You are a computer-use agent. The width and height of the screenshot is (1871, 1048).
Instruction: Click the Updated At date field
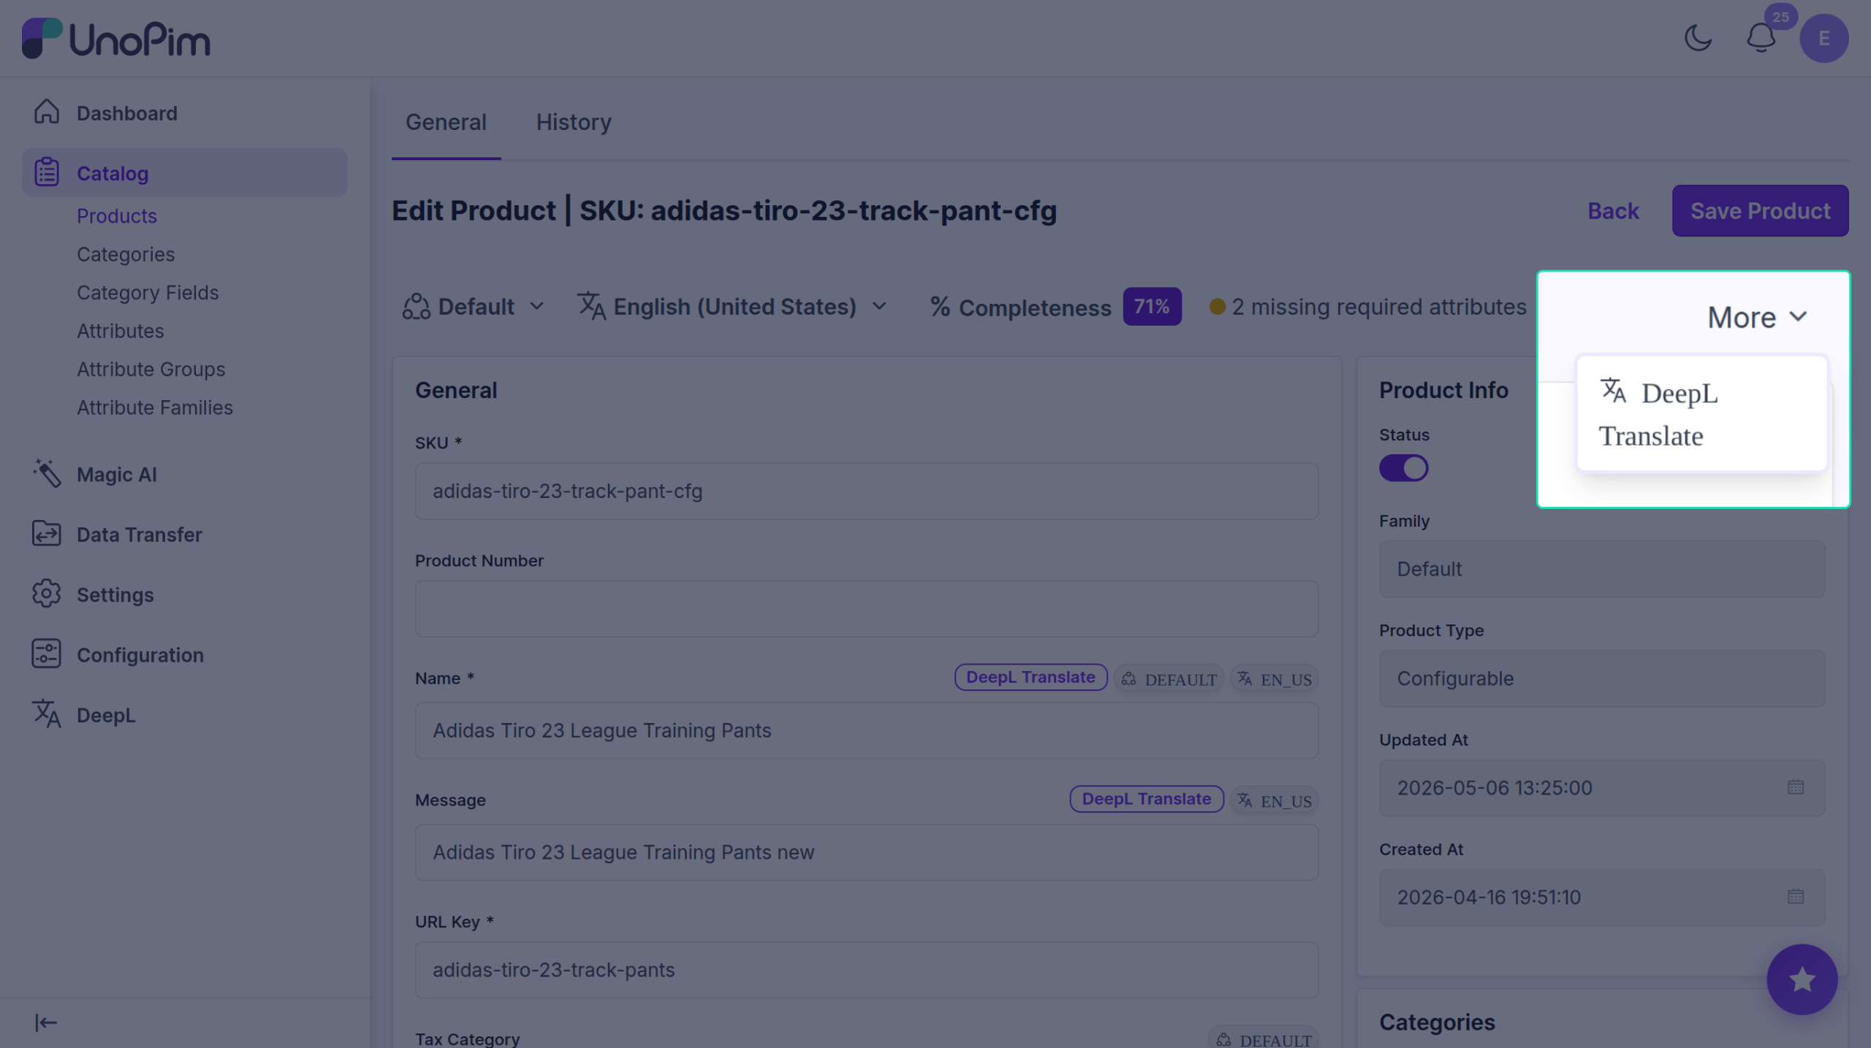pyautogui.click(x=1601, y=788)
